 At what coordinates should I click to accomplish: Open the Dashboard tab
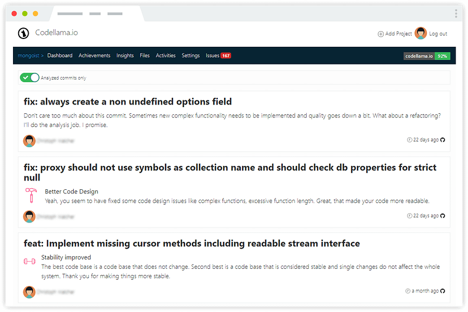(60, 56)
